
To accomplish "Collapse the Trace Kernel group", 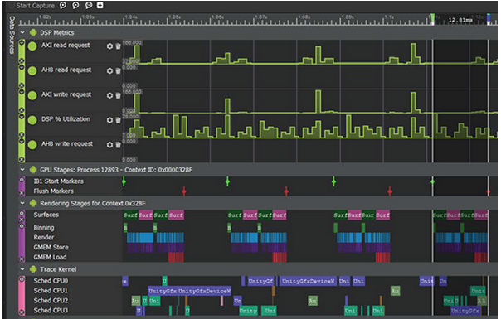I will point(22,269).
